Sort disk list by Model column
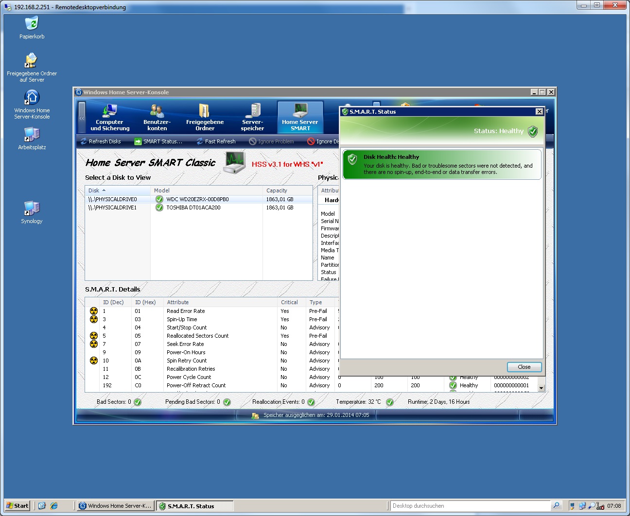Viewport: 630px width, 516px height. (207, 190)
